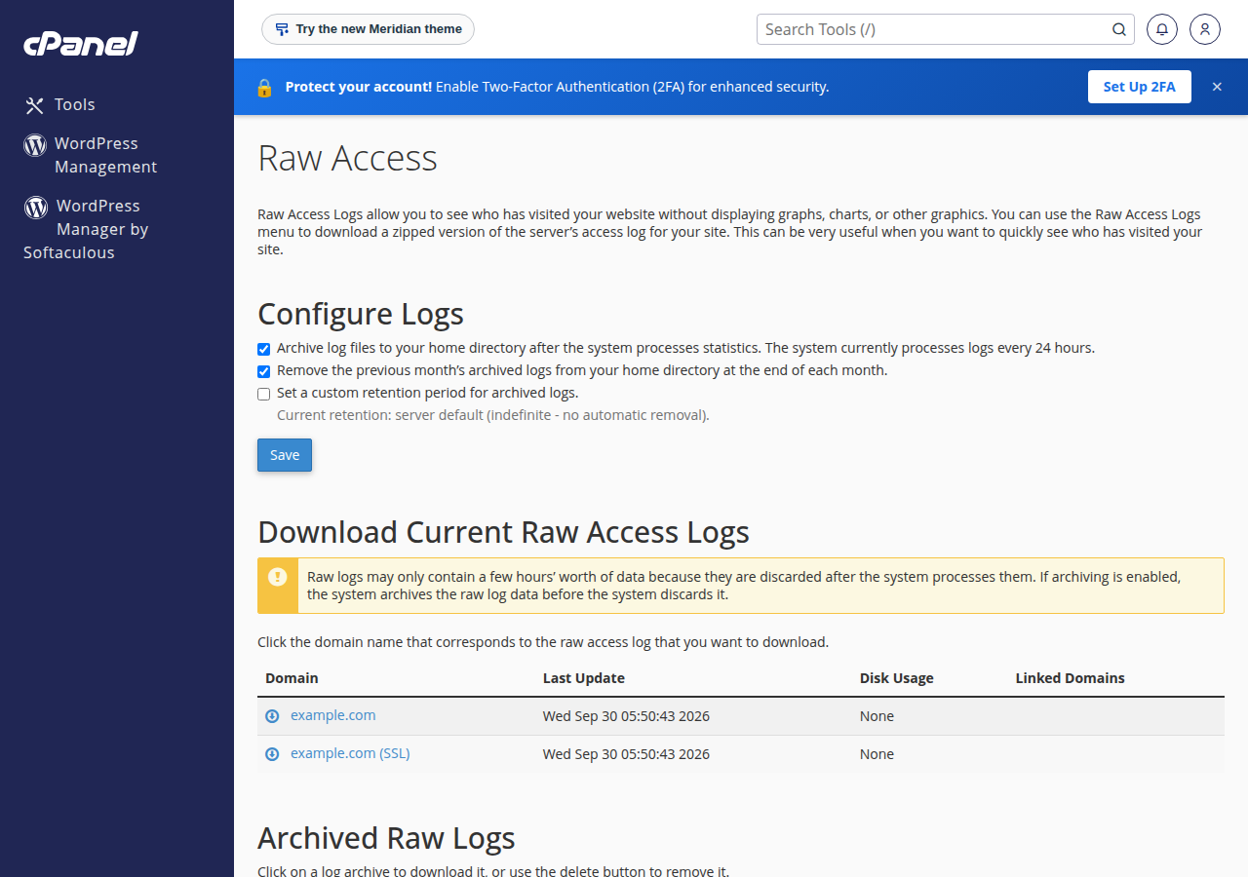Click the Disk Usage column header

[x=897, y=678]
